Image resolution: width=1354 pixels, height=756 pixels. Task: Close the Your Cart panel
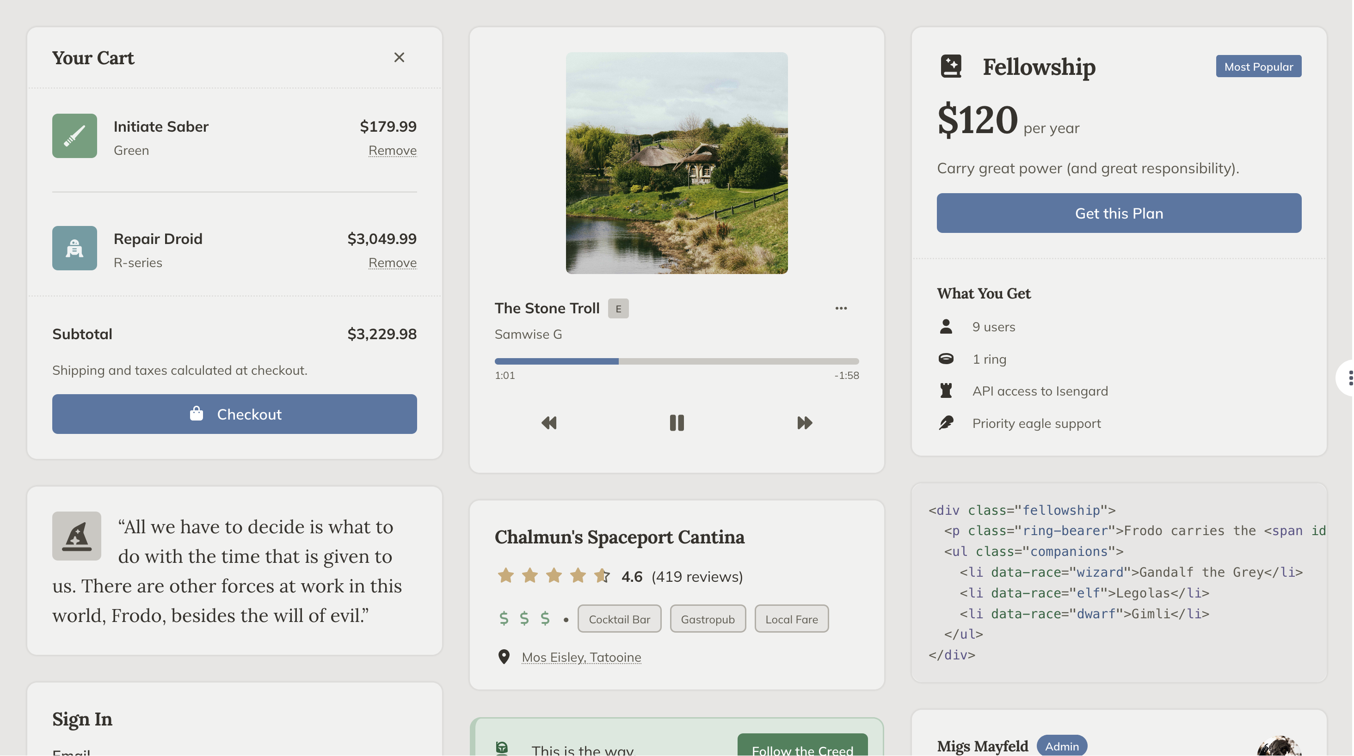pos(400,57)
